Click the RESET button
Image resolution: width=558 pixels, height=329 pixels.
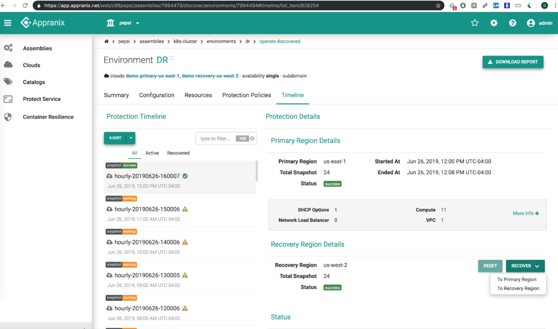tap(490, 266)
